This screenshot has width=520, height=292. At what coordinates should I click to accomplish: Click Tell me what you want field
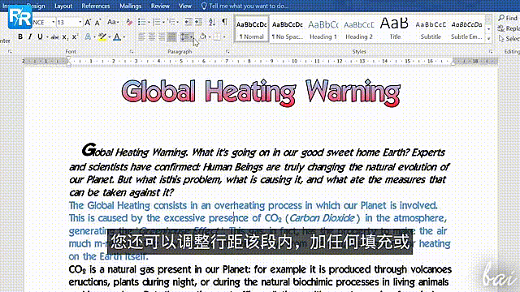tap(249, 6)
